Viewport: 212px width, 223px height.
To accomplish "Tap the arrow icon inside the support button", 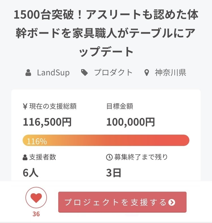I will pyautogui.click(x=172, y=202).
